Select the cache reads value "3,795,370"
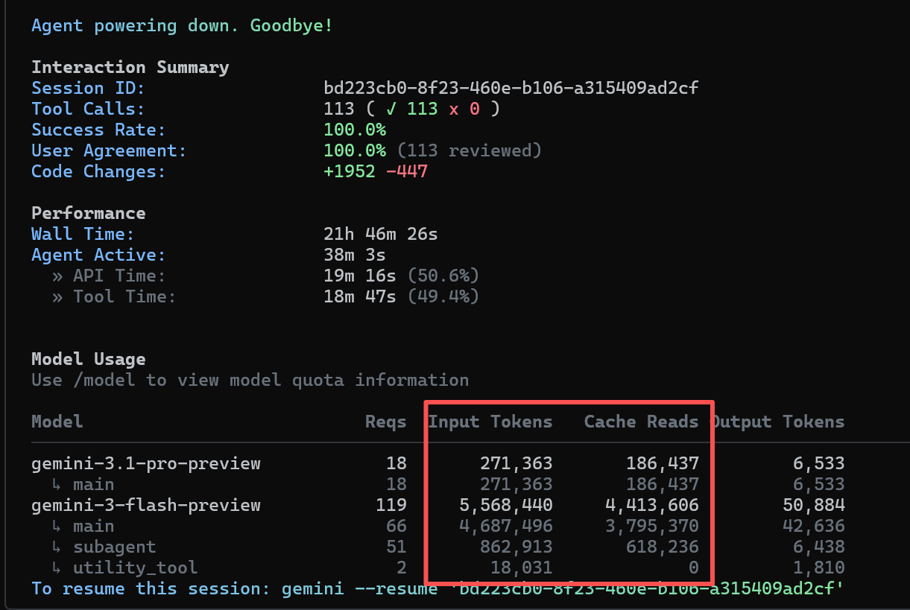Viewport: 910px width, 610px height. point(652,526)
